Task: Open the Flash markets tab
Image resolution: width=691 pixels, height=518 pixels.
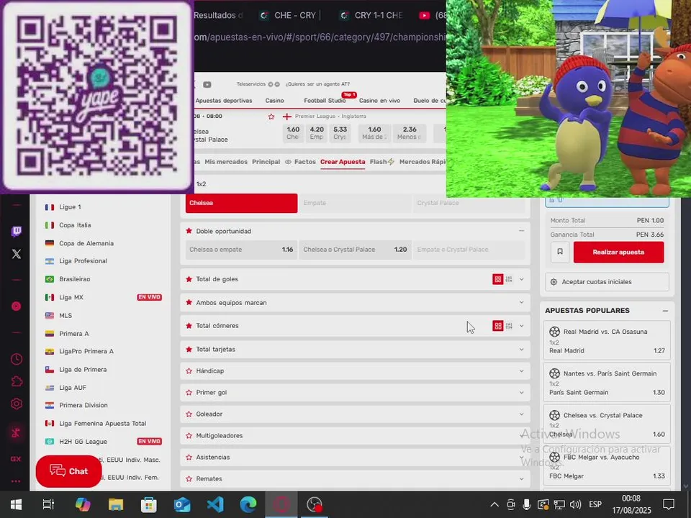Action: pyautogui.click(x=381, y=162)
